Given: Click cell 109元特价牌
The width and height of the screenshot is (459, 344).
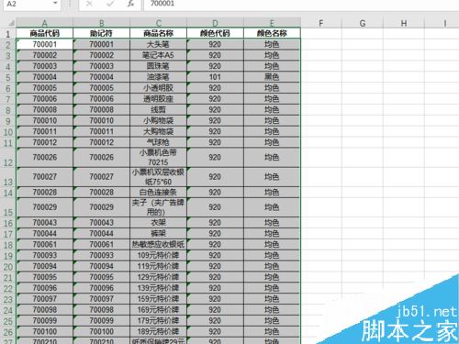Looking at the screenshot, I should click(159, 255).
